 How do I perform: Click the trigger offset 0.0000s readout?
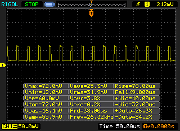click(159, 127)
